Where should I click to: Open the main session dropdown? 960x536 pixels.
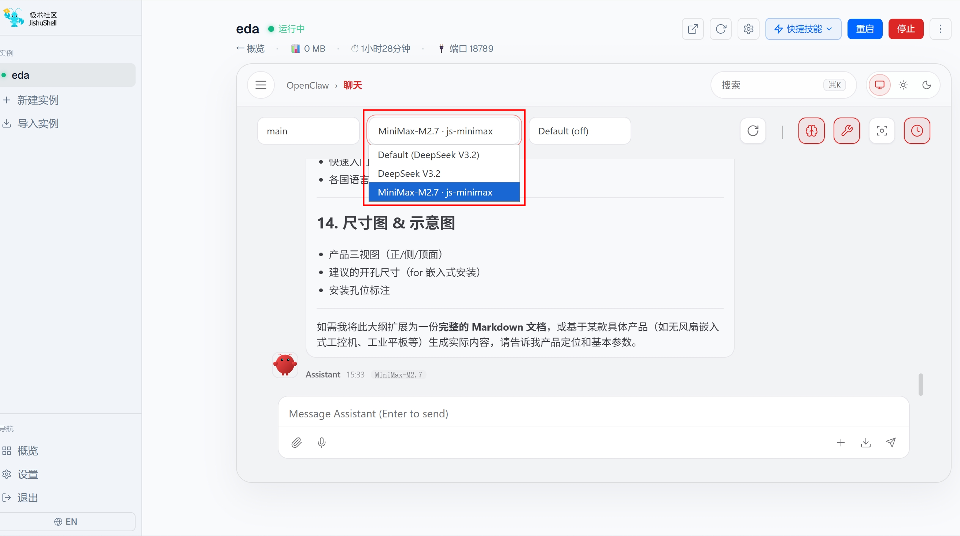point(308,131)
